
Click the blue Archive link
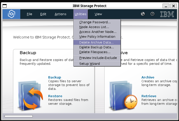pyautogui.click(x=148, y=77)
